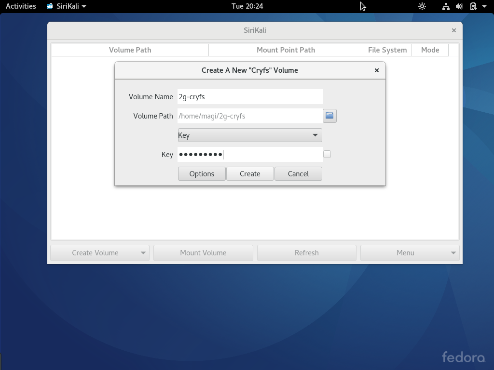Close the SiriKali main window
The width and height of the screenshot is (494, 370).
(453, 30)
